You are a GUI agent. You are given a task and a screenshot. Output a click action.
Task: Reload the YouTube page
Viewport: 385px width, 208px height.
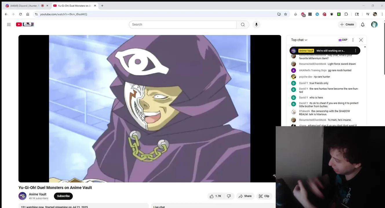click(x=20, y=14)
